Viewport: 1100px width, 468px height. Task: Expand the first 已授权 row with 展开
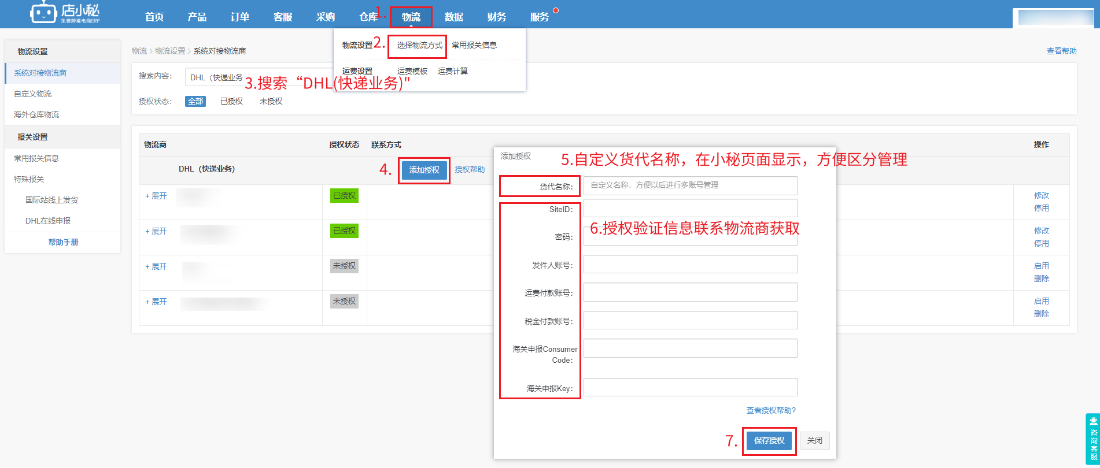(156, 196)
